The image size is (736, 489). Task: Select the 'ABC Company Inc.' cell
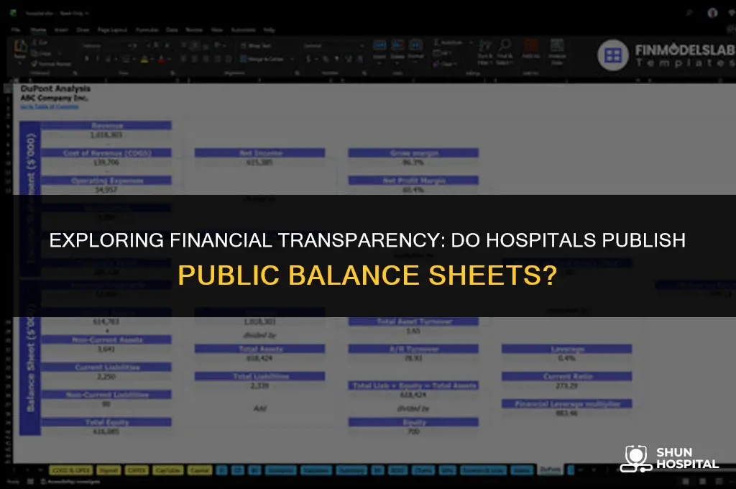(54, 98)
